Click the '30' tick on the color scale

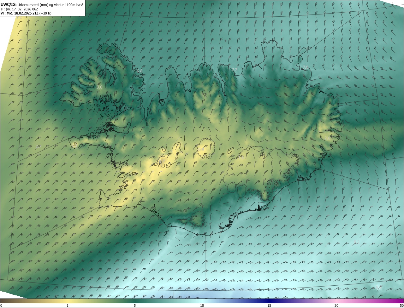click(x=336, y=305)
